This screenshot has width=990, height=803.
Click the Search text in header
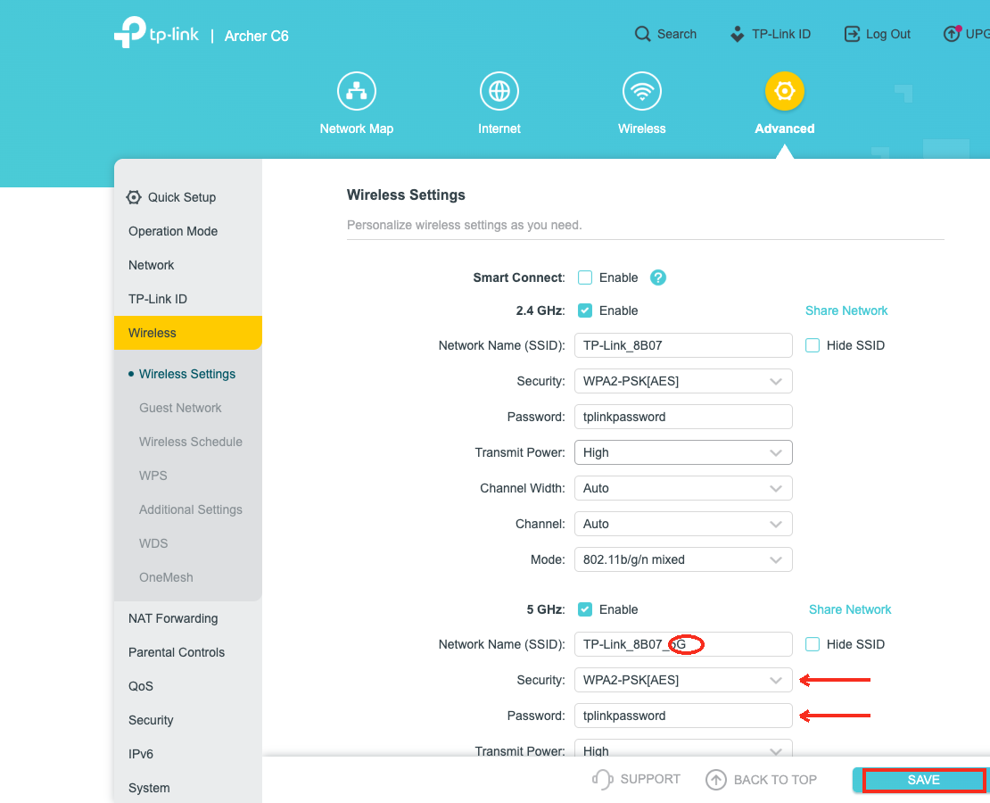coord(677,34)
